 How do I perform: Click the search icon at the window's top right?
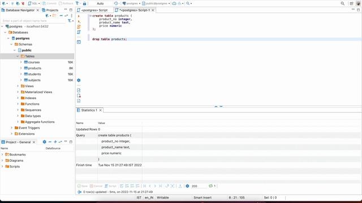(x=342, y=3)
